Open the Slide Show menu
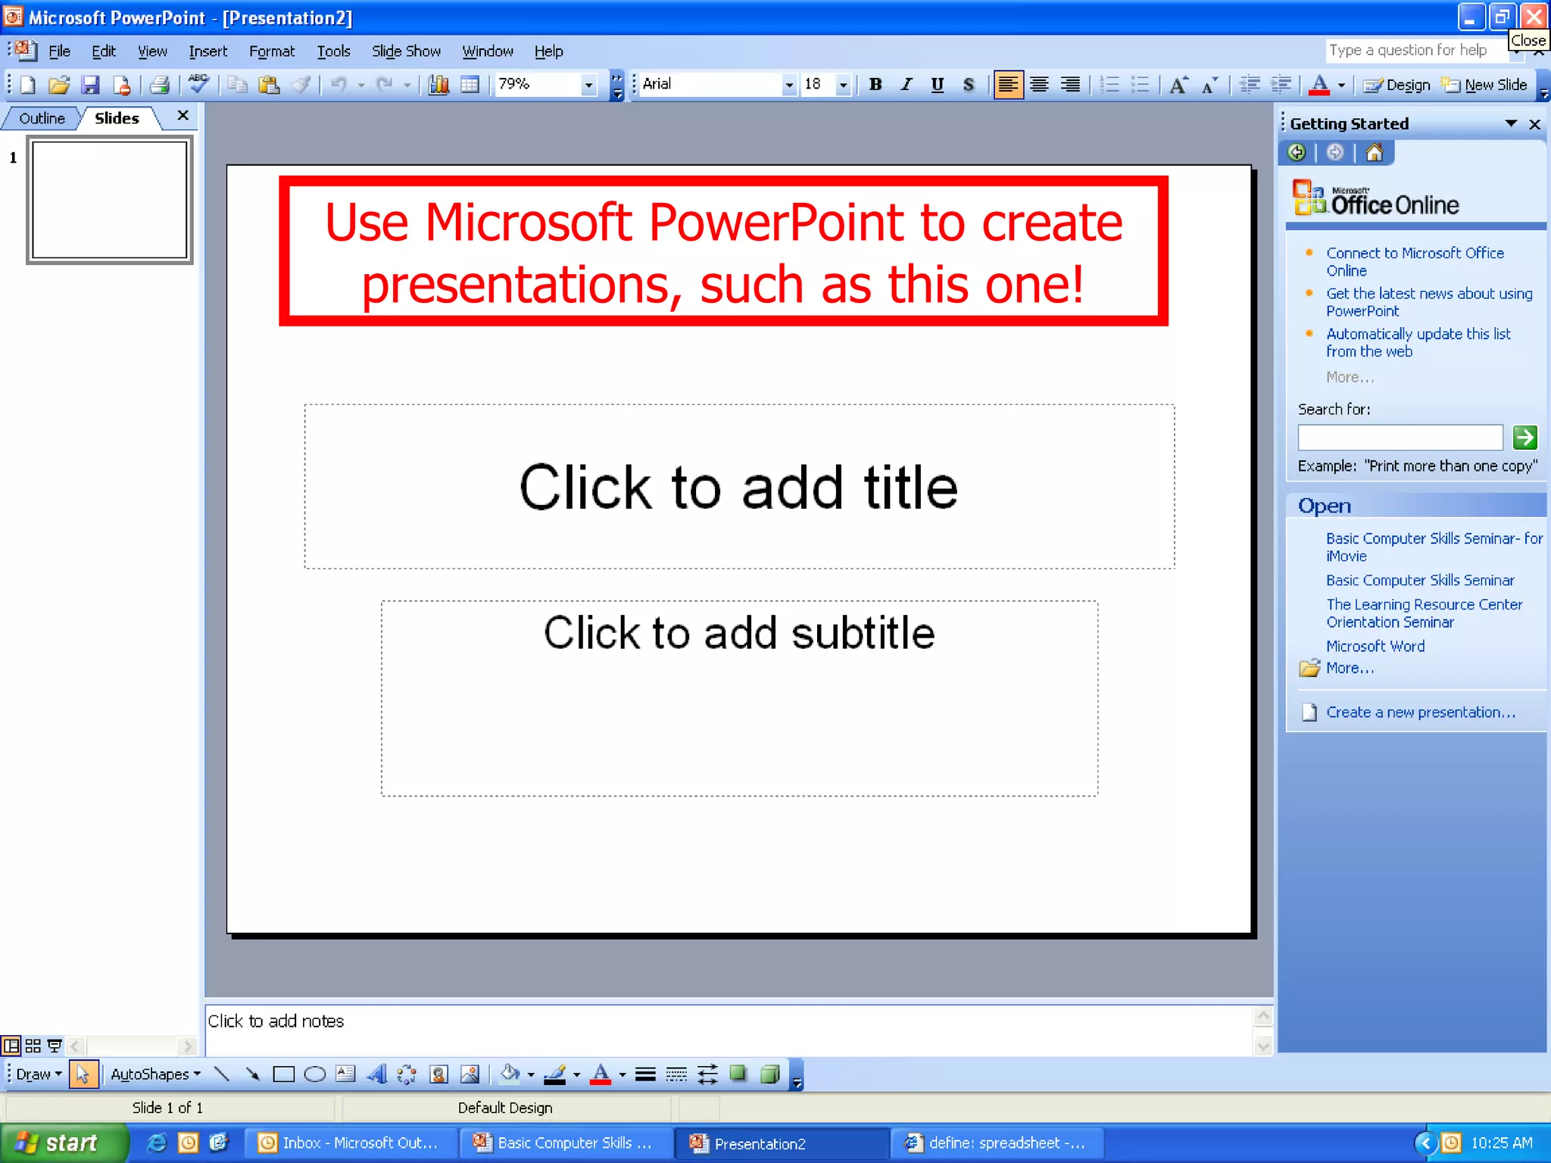 406,51
